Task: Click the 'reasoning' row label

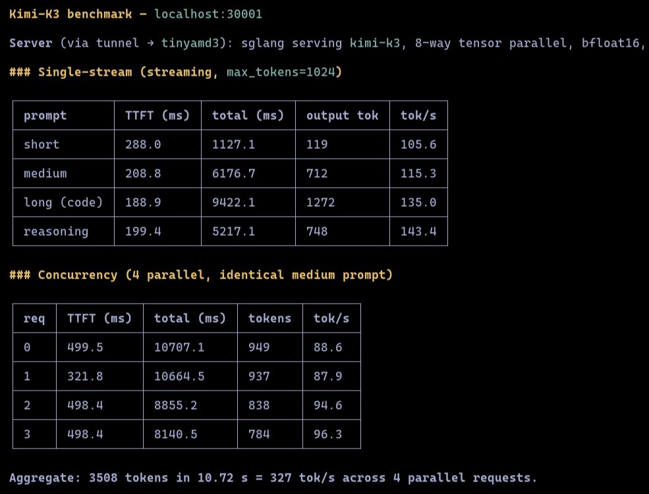Action: pyautogui.click(x=56, y=231)
